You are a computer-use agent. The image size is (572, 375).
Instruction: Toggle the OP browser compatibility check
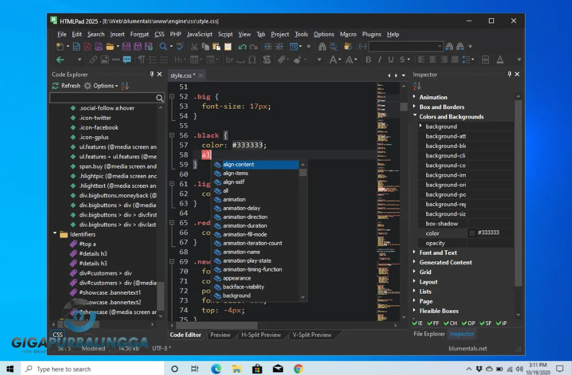pyautogui.click(x=468, y=323)
